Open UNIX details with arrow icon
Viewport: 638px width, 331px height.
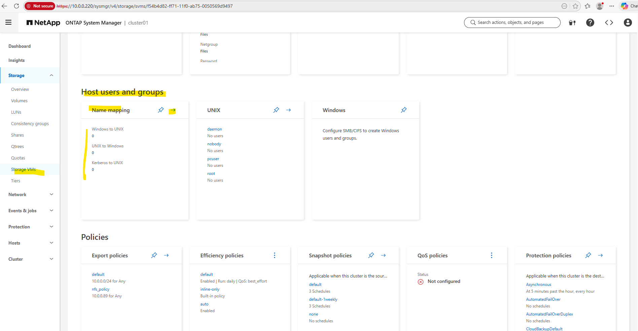click(x=288, y=110)
